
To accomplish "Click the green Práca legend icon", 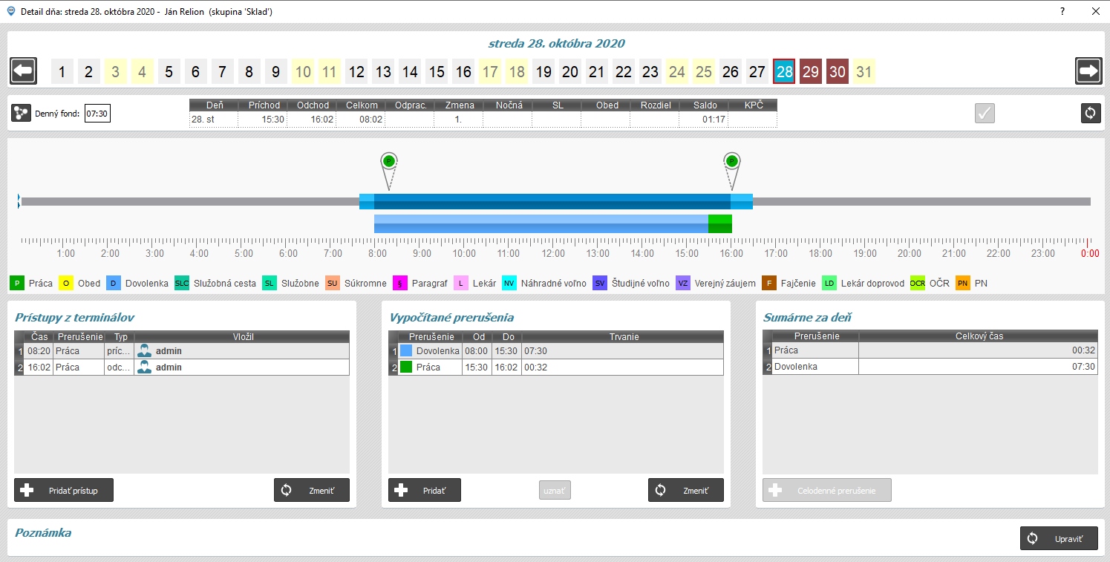I will coord(17,283).
